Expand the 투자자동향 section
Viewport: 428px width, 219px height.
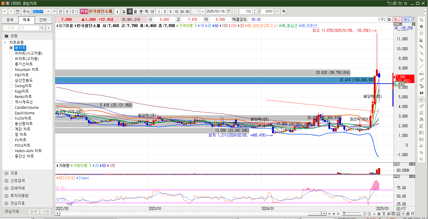tap(7, 196)
